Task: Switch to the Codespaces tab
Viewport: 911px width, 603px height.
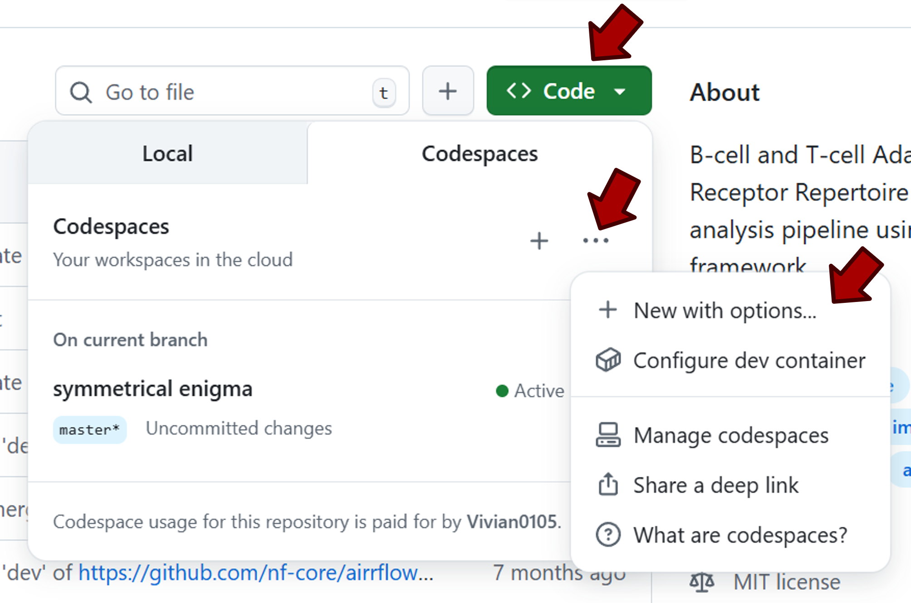Action: 480,154
